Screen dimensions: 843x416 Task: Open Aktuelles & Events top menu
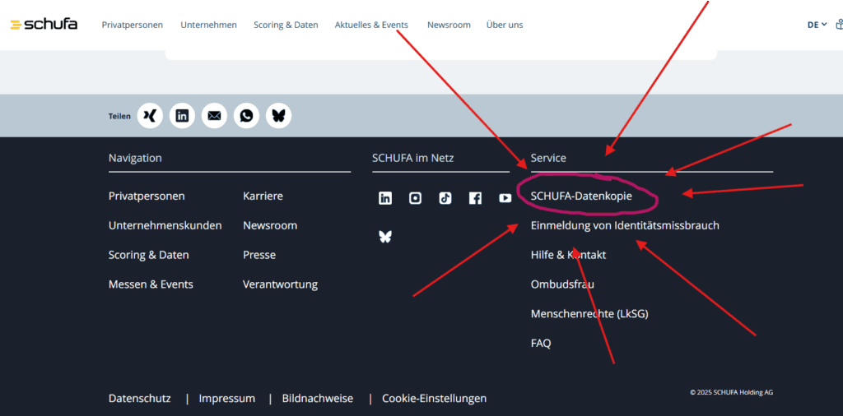371,25
